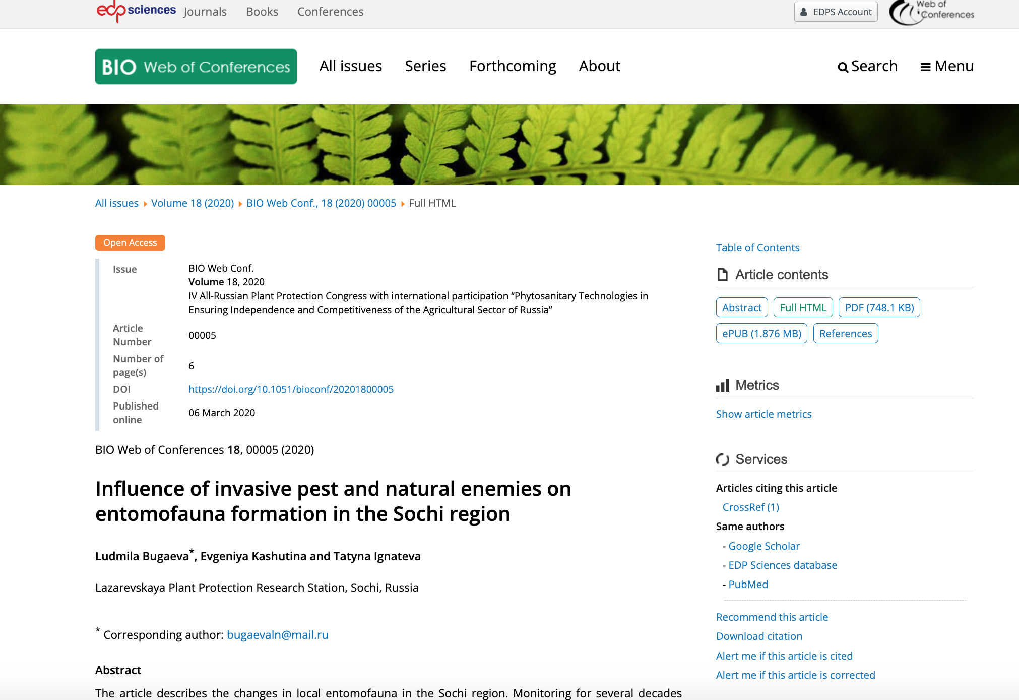Screen dimensions: 1019x700
Task: Show article metrics
Action: pyautogui.click(x=763, y=414)
